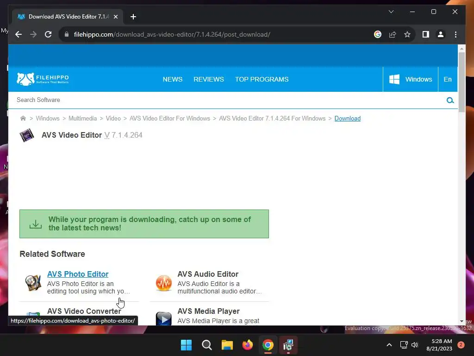
Task: Click the AVS Video Editor title text
Action: click(72, 135)
